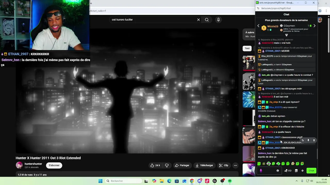This screenshot has width=330, height=185.
Task: Click the reply icon on the hovered chat message
Action: [303, 140]
